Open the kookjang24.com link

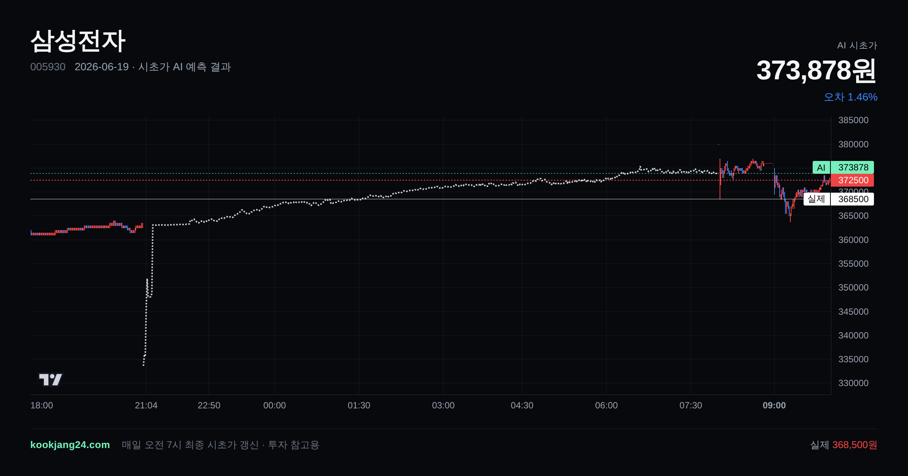click(70, 445)
